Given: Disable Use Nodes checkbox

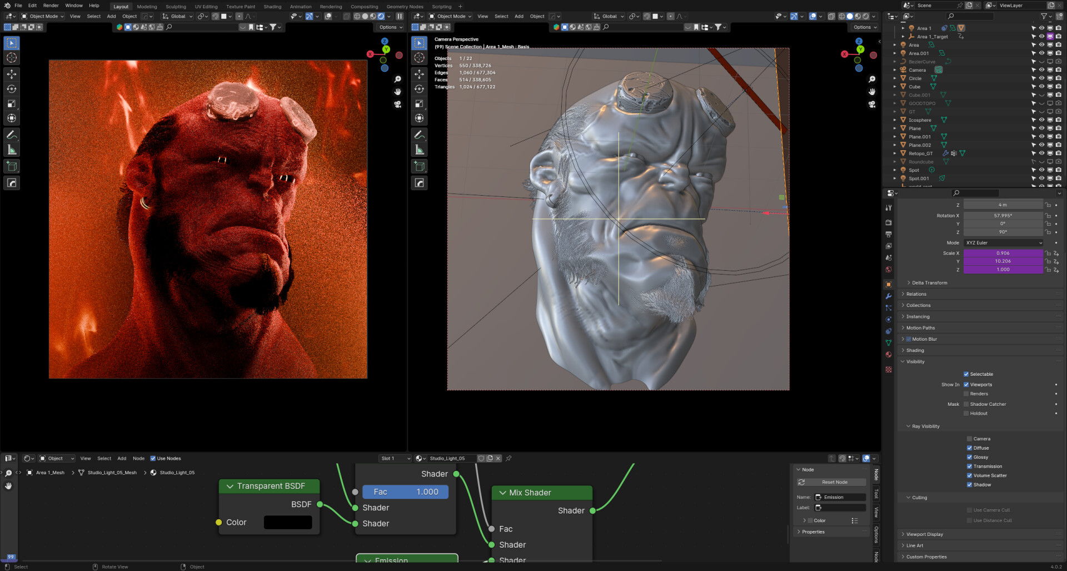Looking at the screenshot, I should pos(153,459).
